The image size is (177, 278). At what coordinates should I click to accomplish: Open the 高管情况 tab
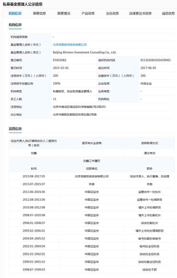[x=64, y=13]
